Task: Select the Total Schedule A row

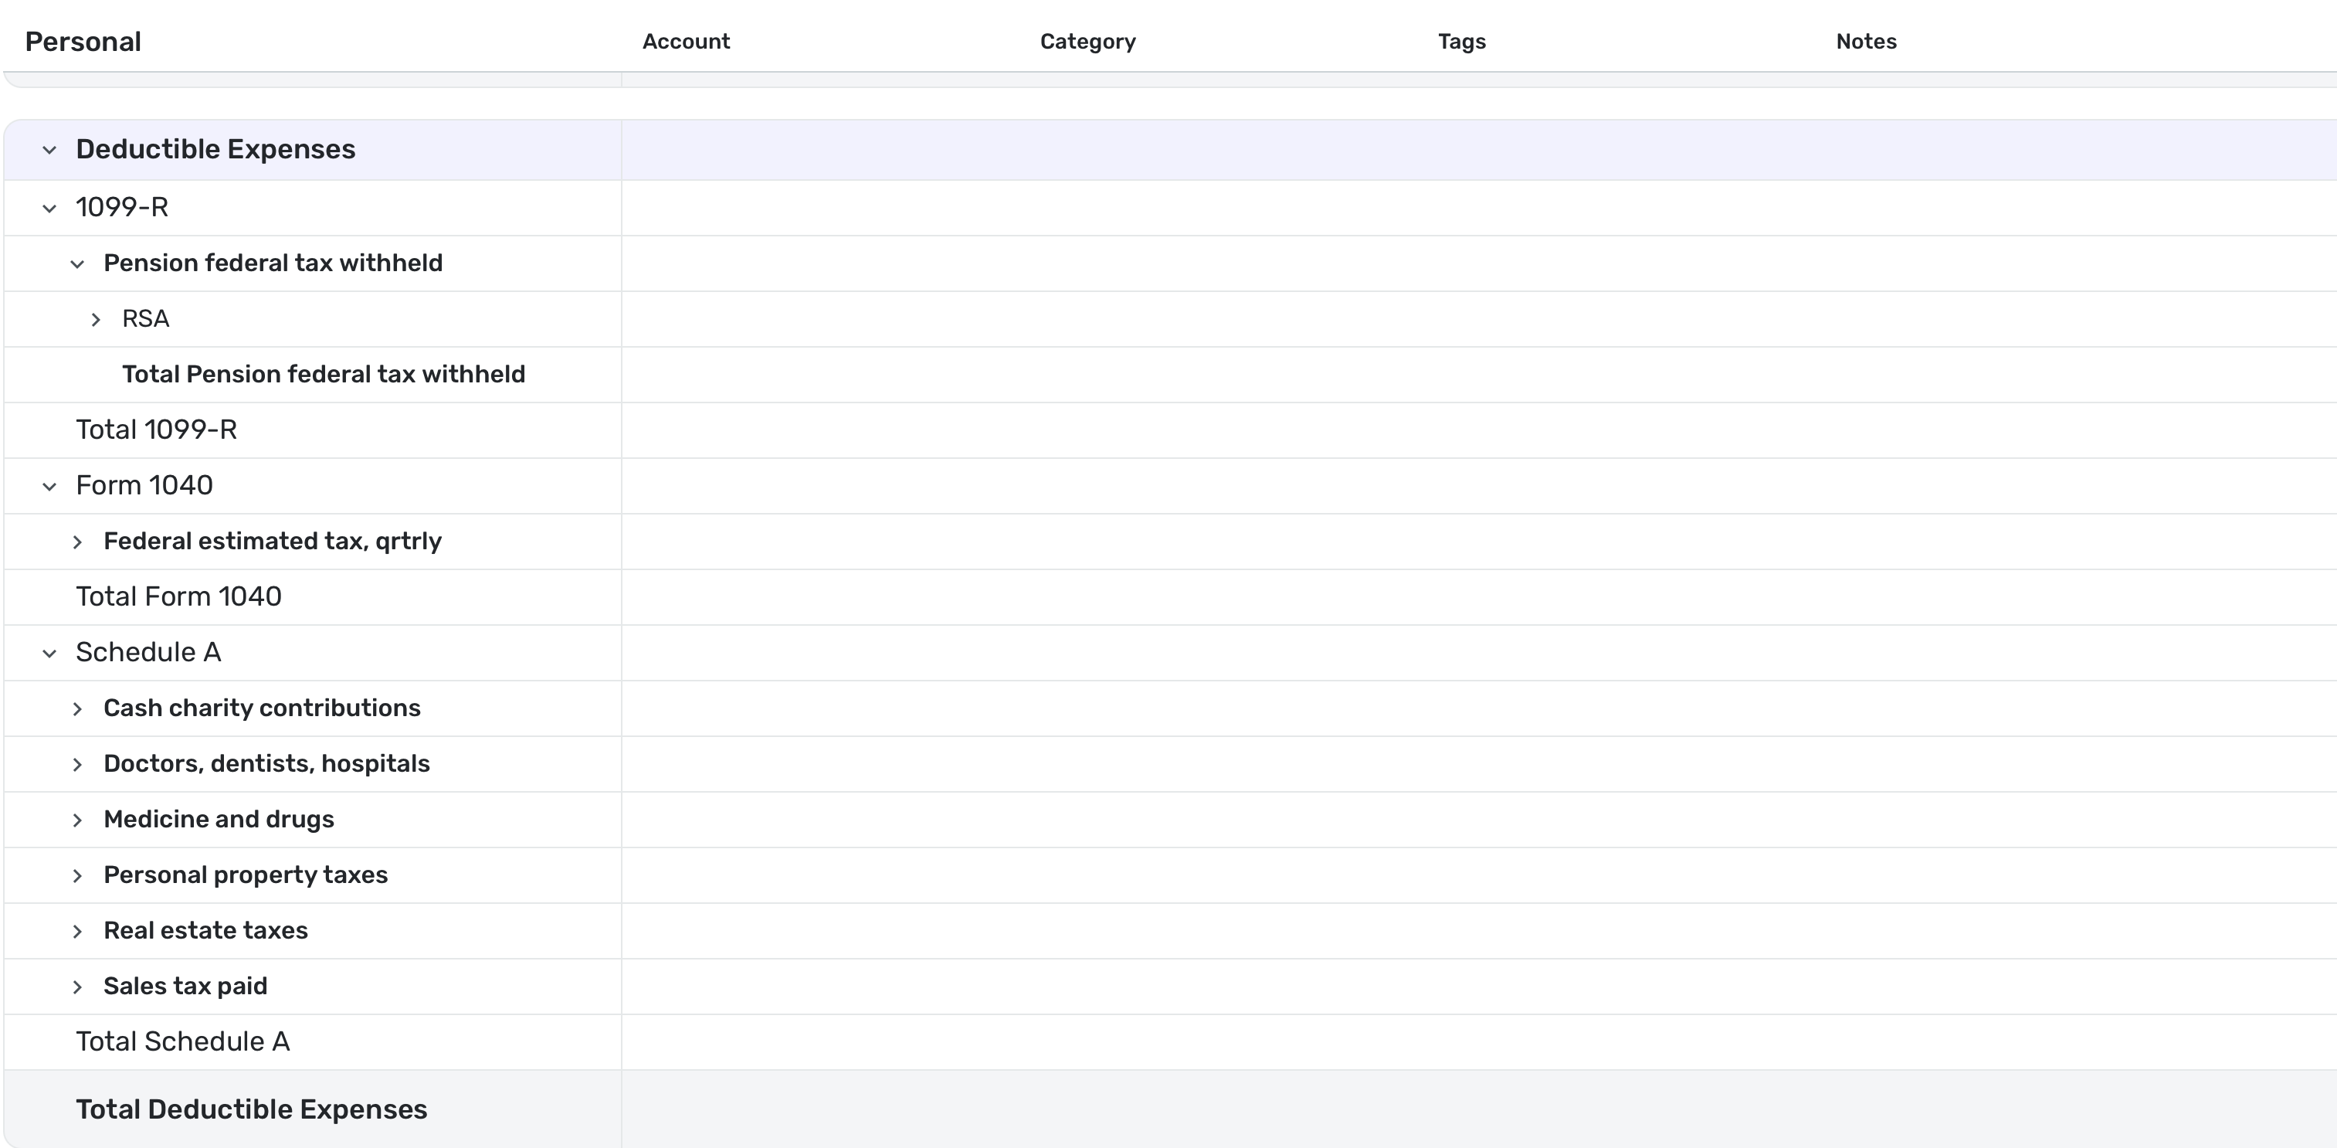Action: coord(182,1042)
